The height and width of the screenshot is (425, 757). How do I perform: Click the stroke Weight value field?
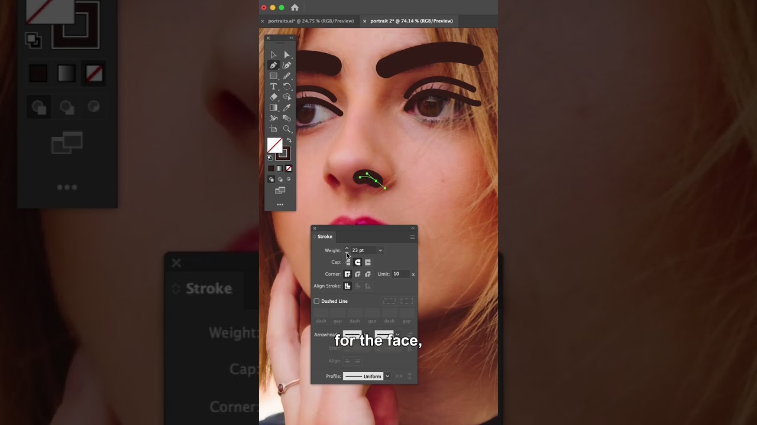pos(364,250)
